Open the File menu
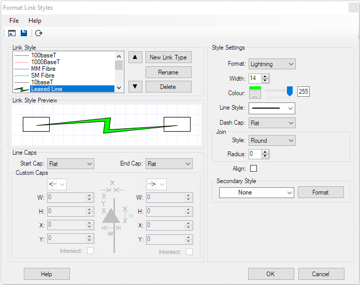Viewport: 360px width, 285px height. coord(14,21)
